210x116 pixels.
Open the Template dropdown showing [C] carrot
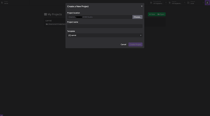tap(105, 35)
